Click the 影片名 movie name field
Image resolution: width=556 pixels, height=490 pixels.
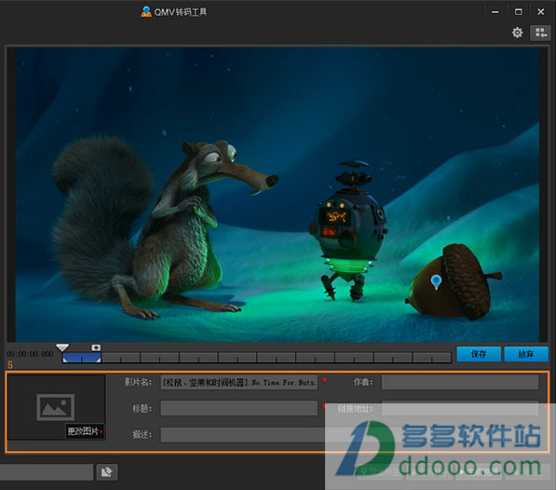(239, 382)
